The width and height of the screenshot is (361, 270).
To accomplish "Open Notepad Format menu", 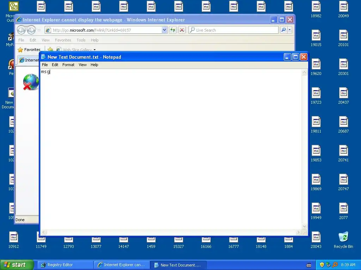I will (68, 65).
